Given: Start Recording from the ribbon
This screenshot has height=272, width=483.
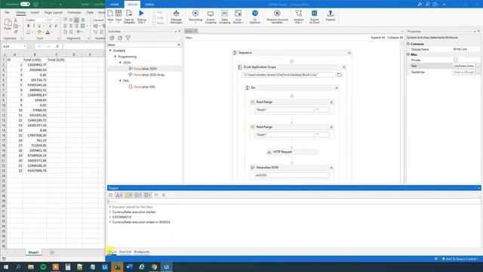Looking at the screenshot, I should pyautogui.click(x=195, y=17).
